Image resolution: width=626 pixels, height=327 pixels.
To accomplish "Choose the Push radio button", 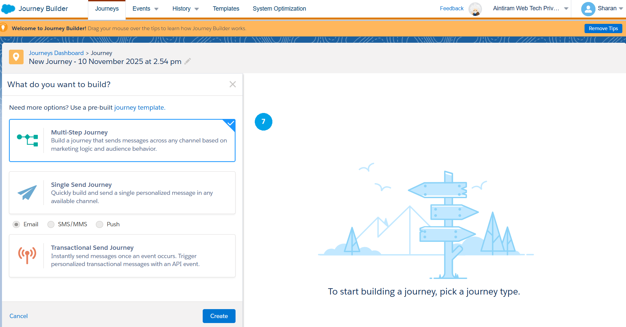I will [100, 225].
